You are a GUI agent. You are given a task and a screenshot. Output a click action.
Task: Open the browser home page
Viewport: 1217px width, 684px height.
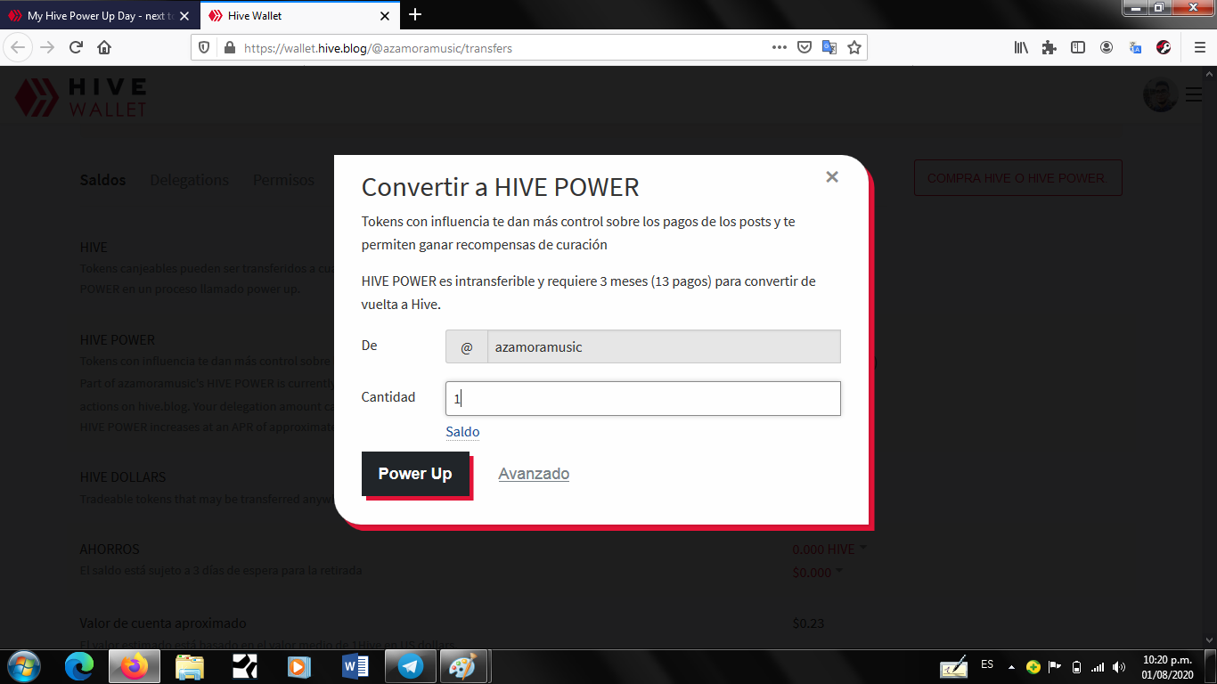(x=104, y=48)
